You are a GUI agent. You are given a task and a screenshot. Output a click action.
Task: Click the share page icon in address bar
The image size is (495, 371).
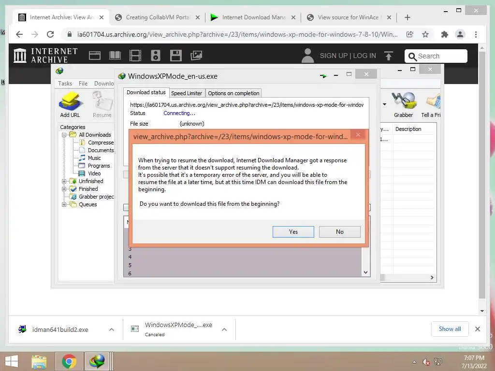pyautogui.click(x=410, y=34)
